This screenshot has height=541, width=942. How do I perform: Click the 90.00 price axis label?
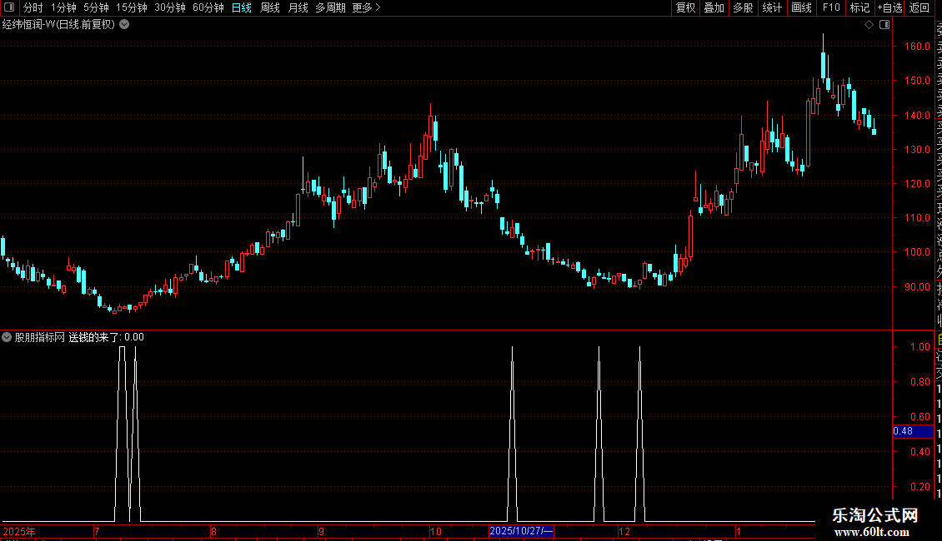[917, 286]
